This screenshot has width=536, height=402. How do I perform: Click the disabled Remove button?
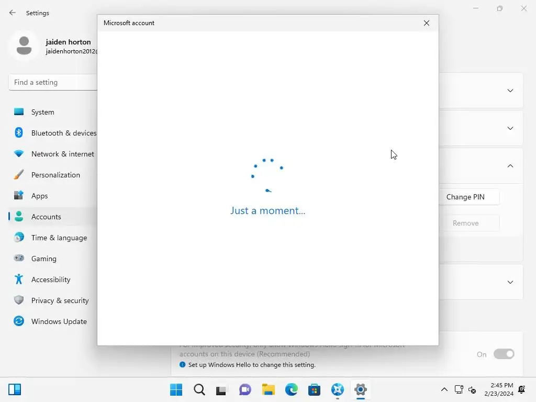coord(469,223)
